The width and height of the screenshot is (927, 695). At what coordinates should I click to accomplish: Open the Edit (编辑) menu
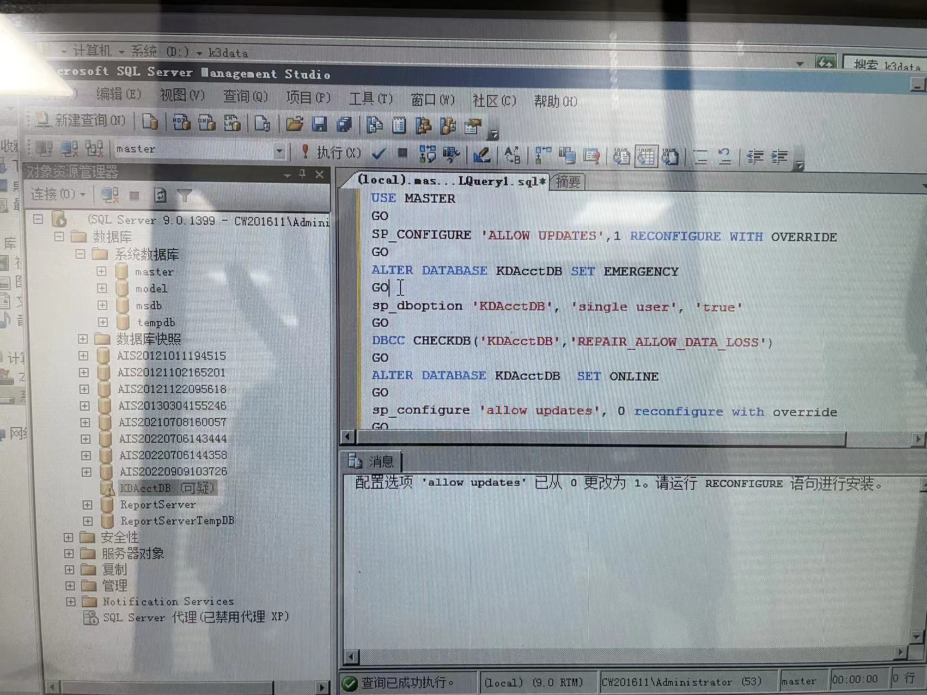[118, 94]
